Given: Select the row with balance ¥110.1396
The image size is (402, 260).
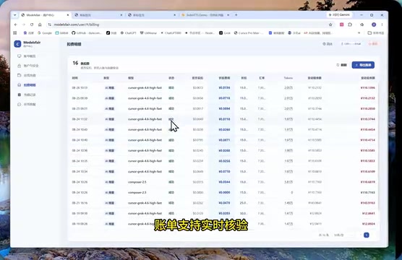Looking at the screenshot, I should [x=223, y=87].
